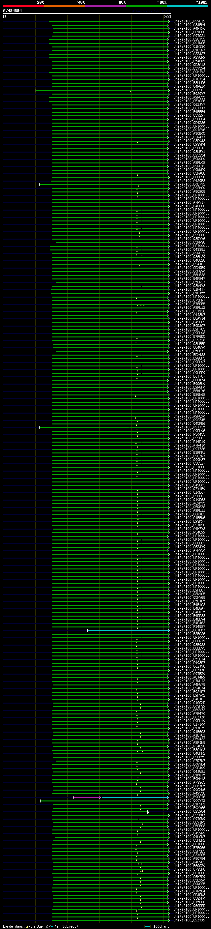Select the UniRef100_Q9SZJ5 label
This screenshot has width=211, height=929.
pyautogui.click(x=189, y=420)
